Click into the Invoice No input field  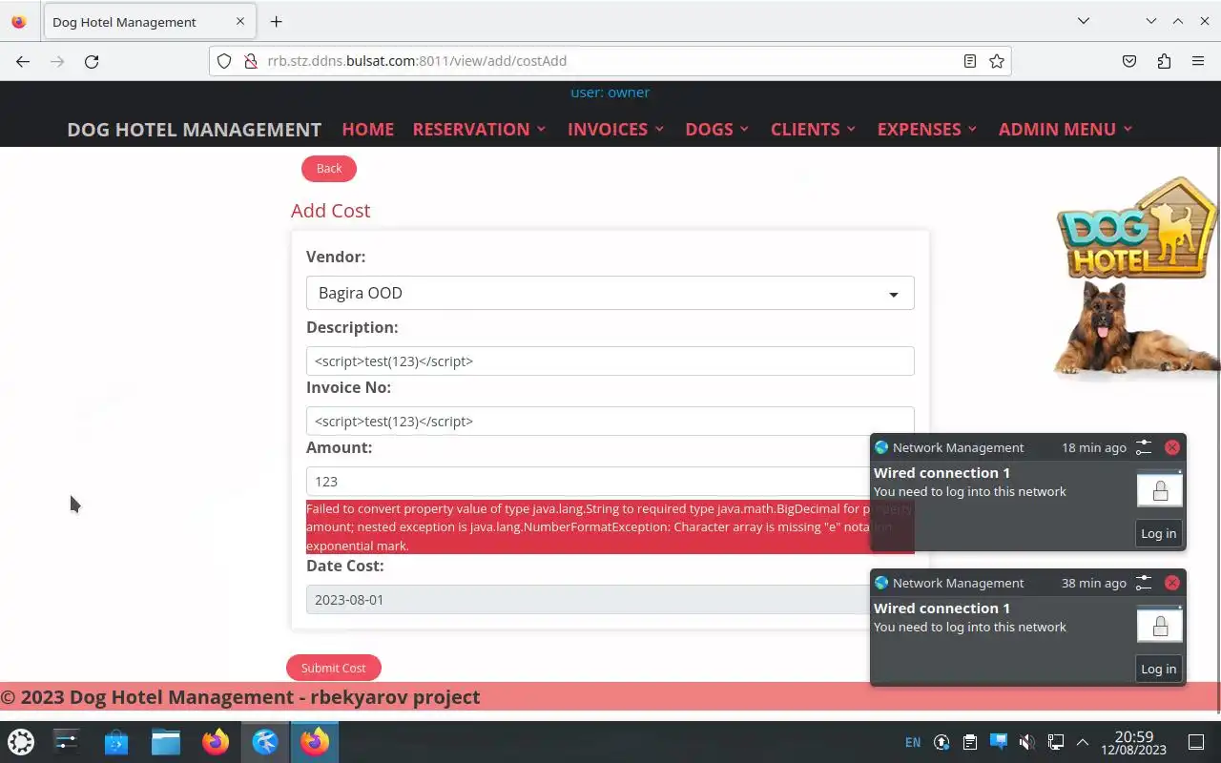[610, 421]
